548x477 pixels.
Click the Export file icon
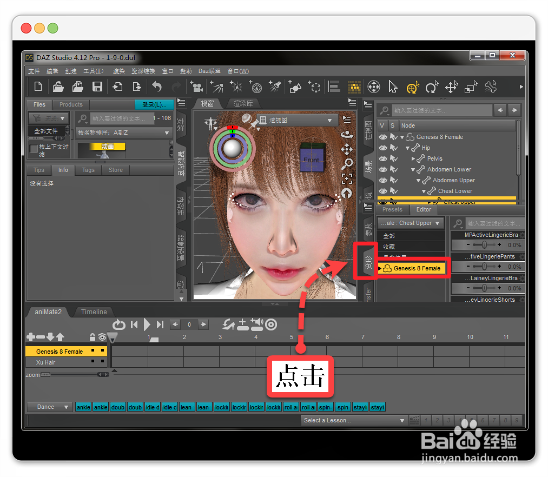[x=137, y=87]
